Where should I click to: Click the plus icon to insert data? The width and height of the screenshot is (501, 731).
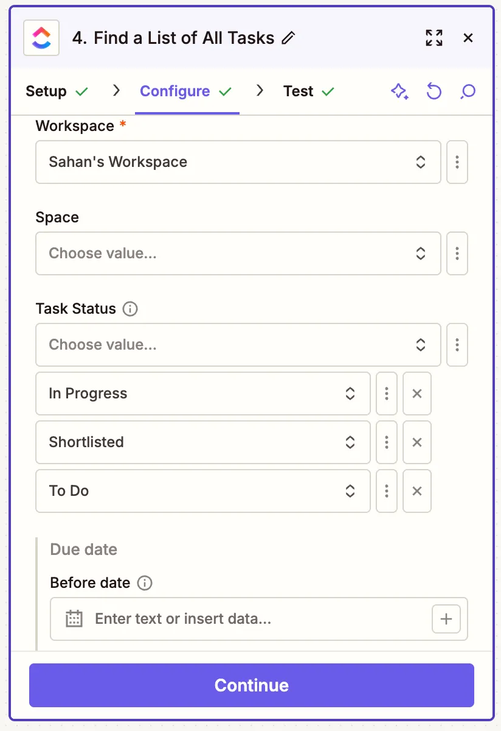click(x=446, y=619)
